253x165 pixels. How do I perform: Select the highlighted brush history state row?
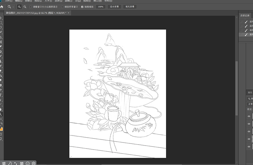pyautogui.click(x=246, y=35)
